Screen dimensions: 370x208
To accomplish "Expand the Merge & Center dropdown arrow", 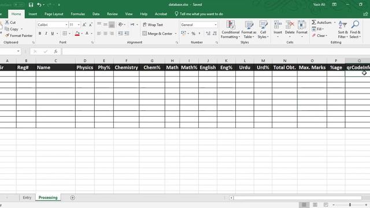I will pos(176,34).
